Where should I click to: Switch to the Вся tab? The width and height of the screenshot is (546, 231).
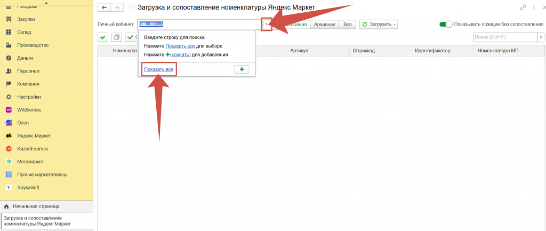tap(348, 25)
